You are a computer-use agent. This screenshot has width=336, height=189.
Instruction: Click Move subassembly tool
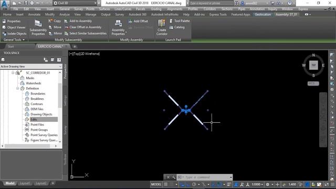[55, 27]
